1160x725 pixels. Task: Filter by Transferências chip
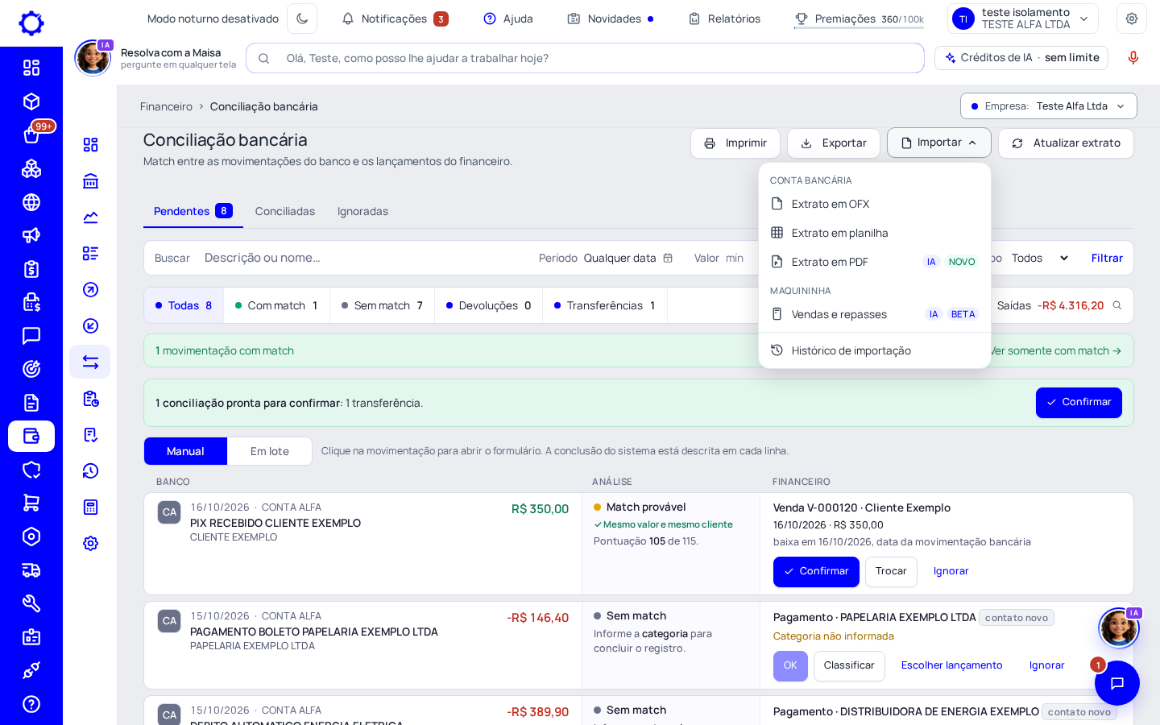click(x=605, y=305)
